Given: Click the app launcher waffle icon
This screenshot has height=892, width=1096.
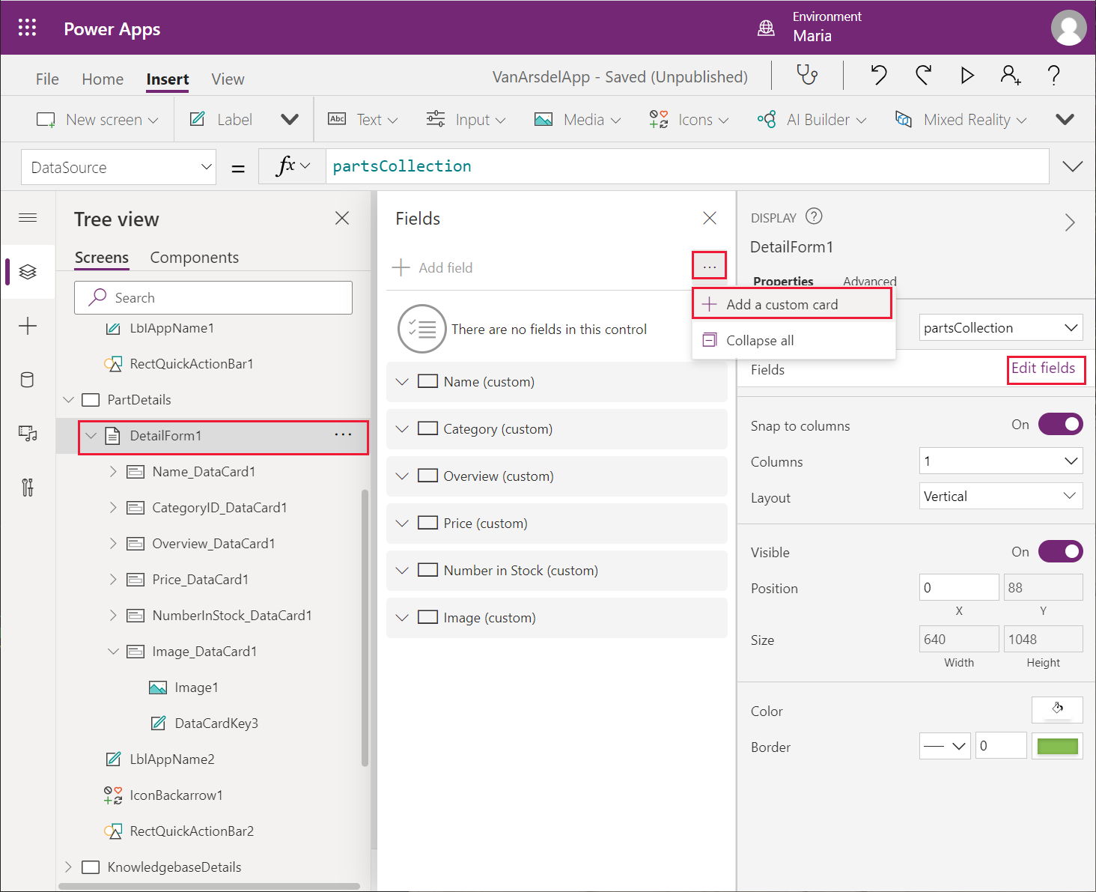Looking at the screenshot, I should point(27,28).
